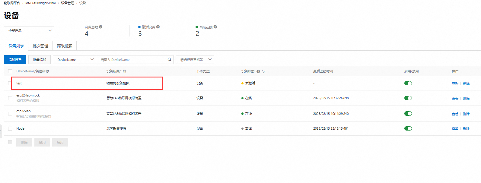Check the select-all checkbox in table header
Image resolution: width=481 pixels, height=183 pixels.
(x=10, y=71)
